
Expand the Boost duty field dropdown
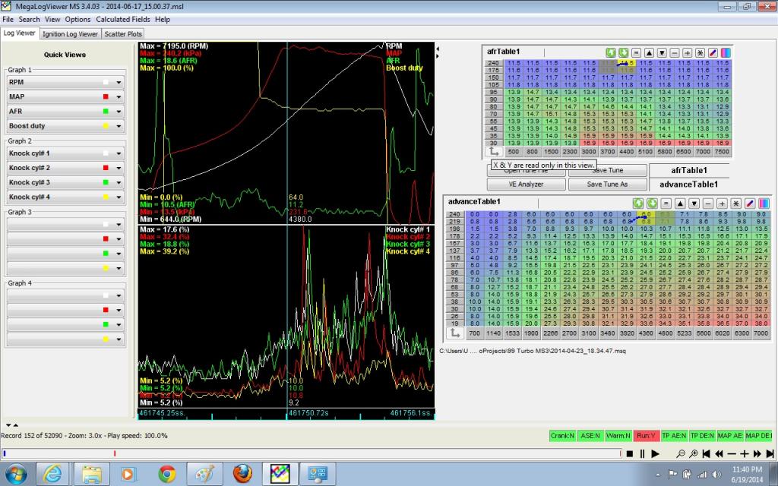(119, 126)
